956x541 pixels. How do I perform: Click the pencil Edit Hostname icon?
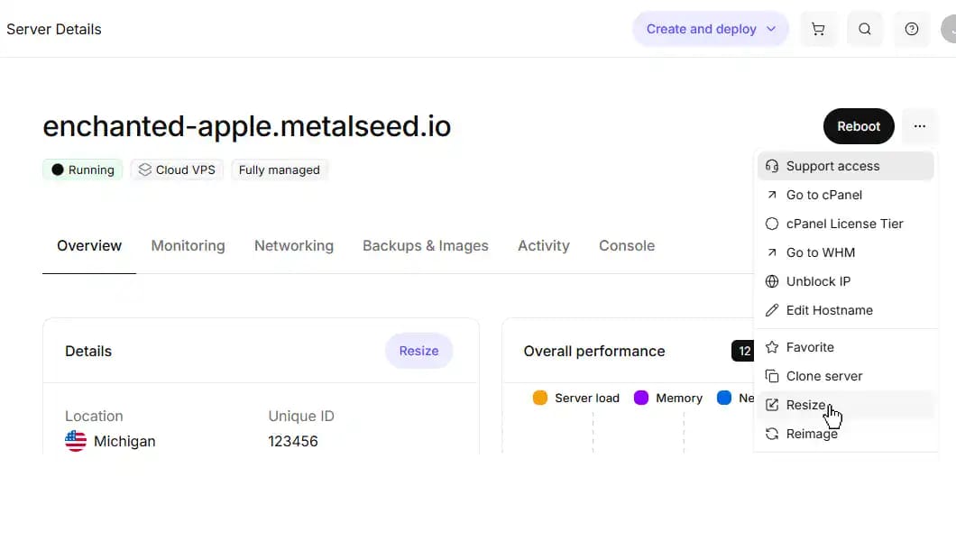tap(772, 310)
